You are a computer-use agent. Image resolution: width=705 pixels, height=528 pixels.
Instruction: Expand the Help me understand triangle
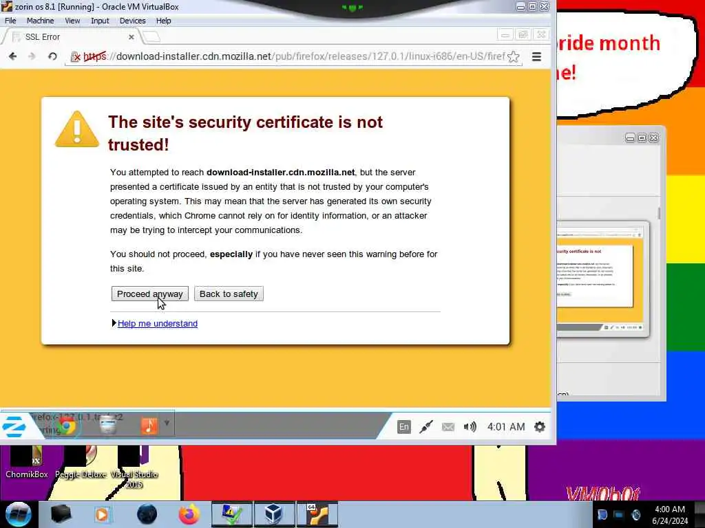click(114, 323)
